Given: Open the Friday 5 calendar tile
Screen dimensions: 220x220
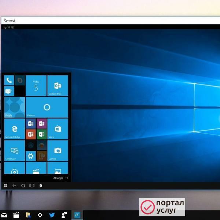Looking at the screenshot, I should (x=36, y=86).
